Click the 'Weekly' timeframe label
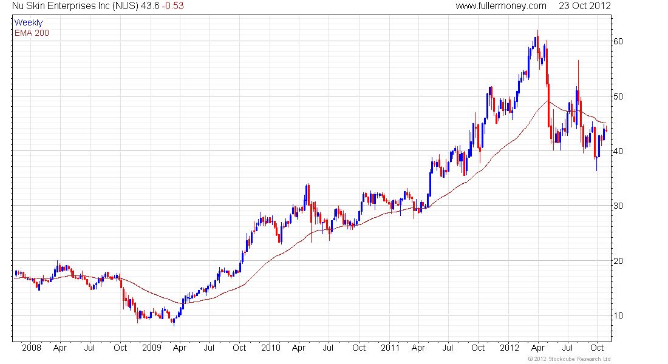This screenshot has width=668, height=364. [29, 22]
